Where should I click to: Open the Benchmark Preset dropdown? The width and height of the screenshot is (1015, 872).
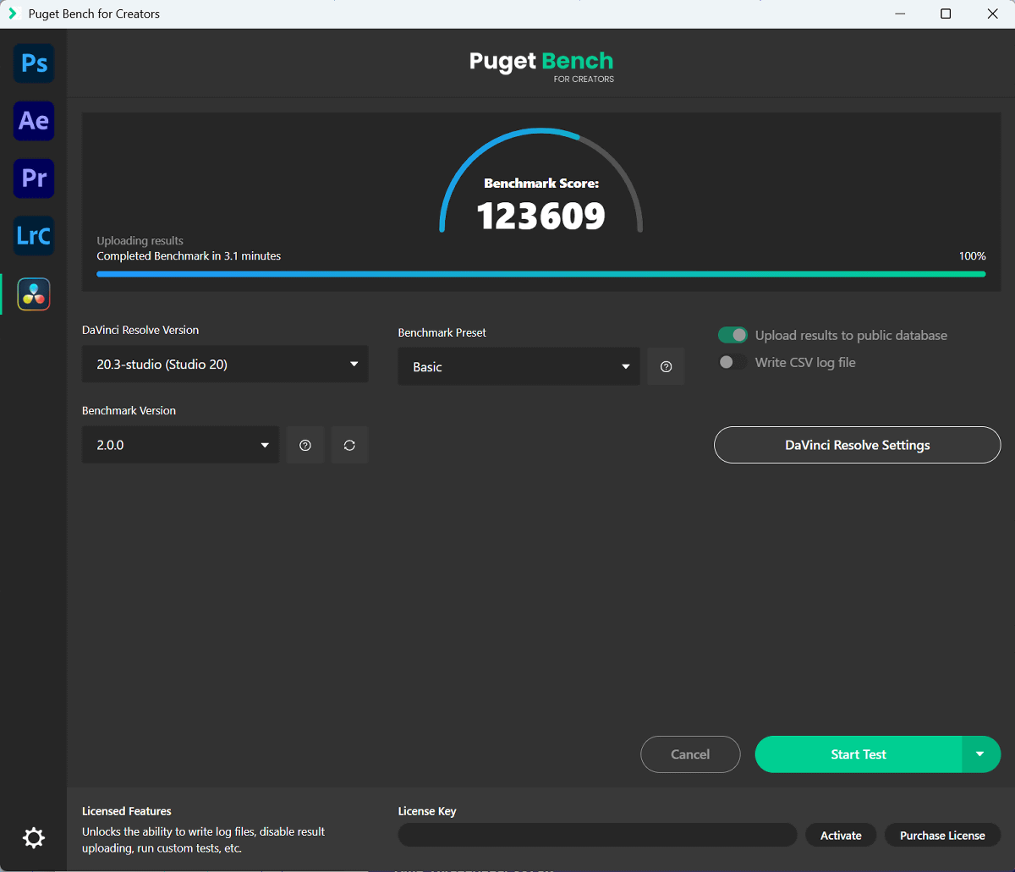click(x=518, y=367)
